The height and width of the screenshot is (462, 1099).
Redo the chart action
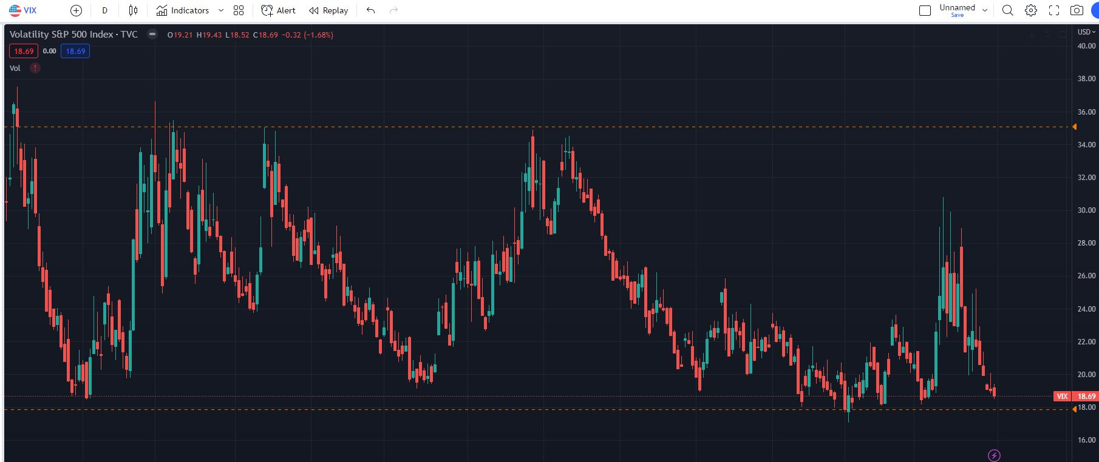393,10
